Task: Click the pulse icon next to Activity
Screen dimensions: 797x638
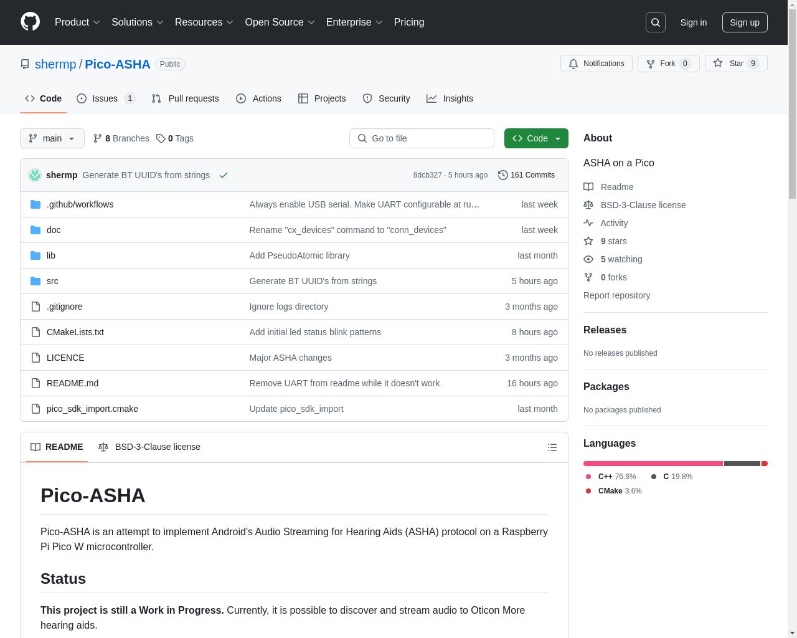Action: pos(588,223)
